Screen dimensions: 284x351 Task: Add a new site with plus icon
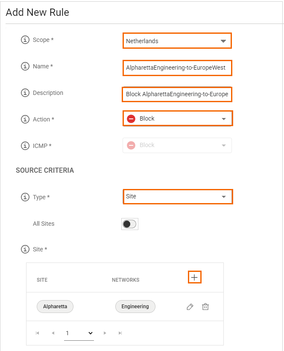(x=194, y=277)
